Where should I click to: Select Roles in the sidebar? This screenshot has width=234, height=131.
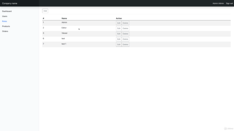pos(4,21)
